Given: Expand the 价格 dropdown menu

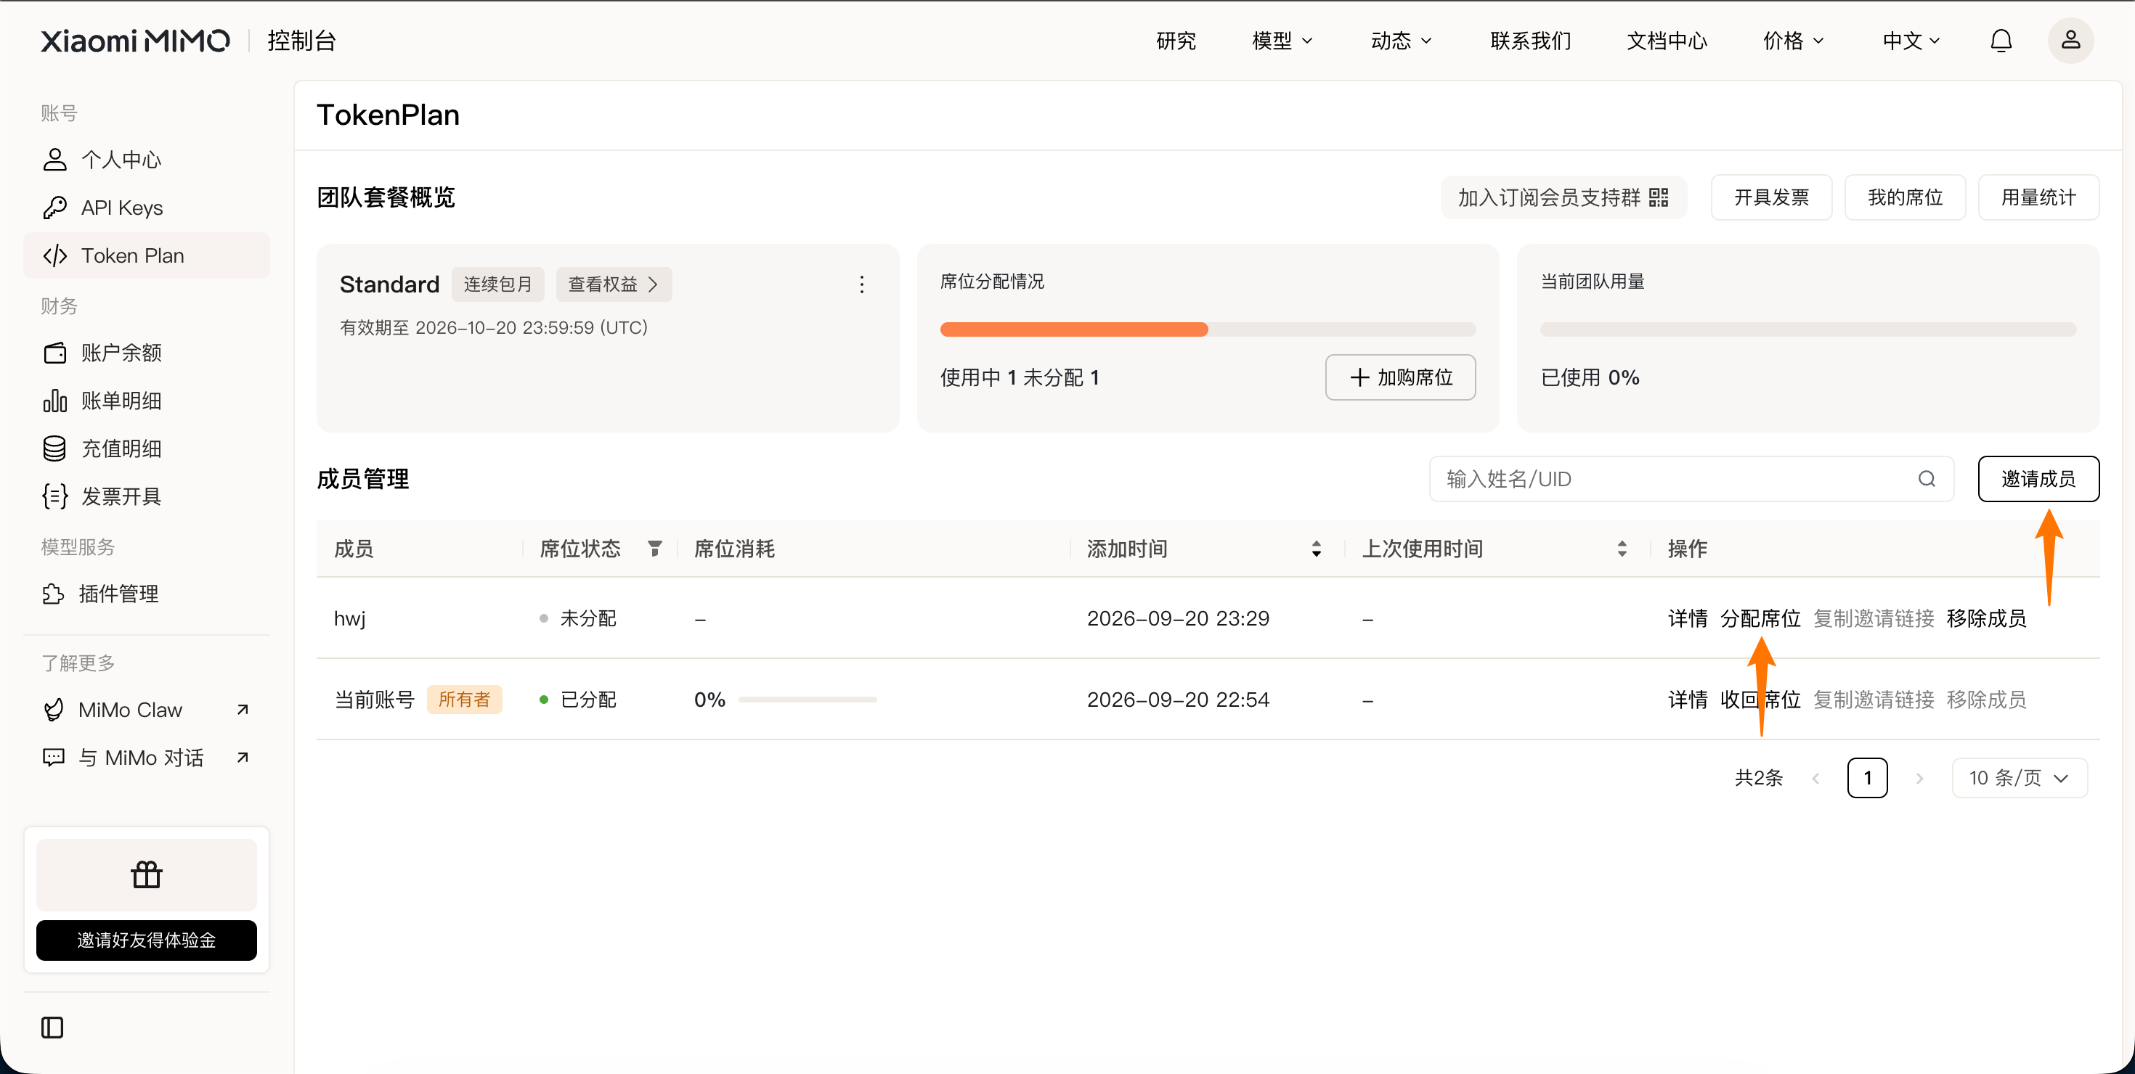Looking at the screenshot, I should pos(1794,41).
